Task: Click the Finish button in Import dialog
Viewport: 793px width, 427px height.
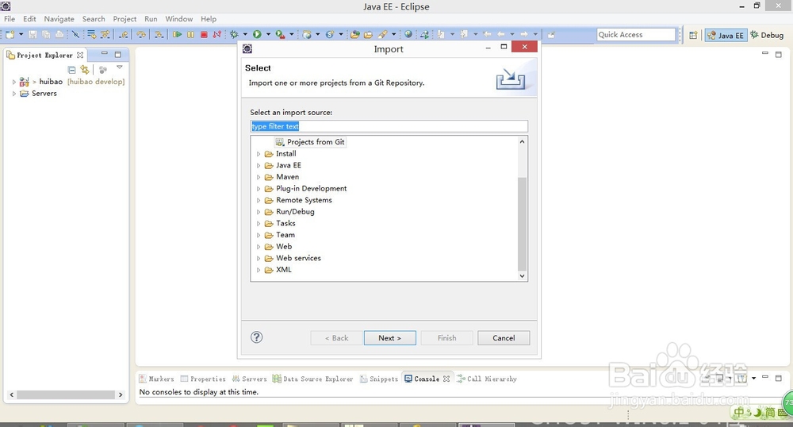Action: point(446,338)
